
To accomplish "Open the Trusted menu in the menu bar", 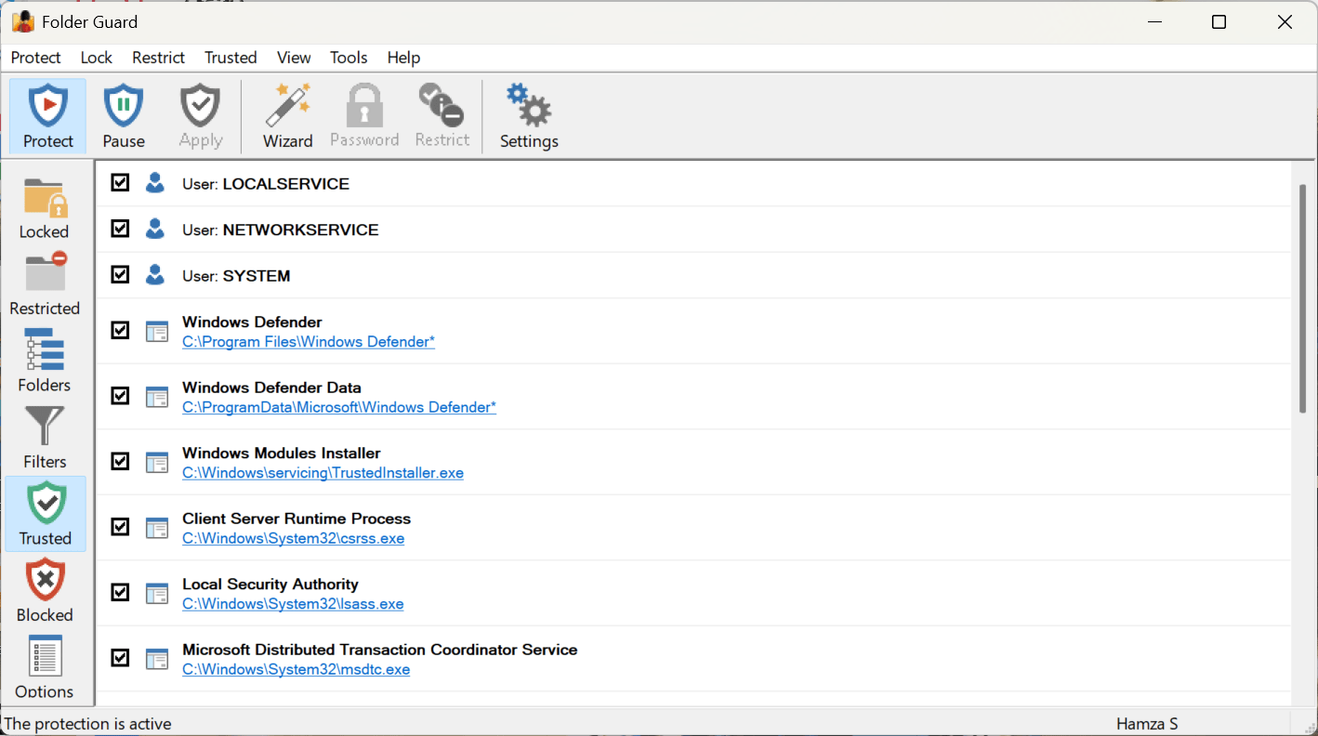I will [x=231, y=58].
